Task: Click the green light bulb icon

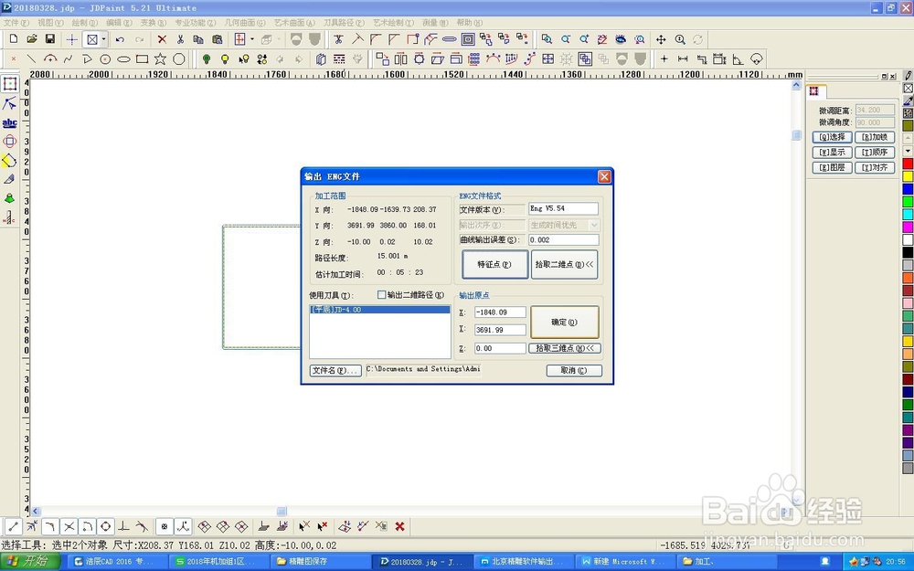Action: (x=207, y=58)
